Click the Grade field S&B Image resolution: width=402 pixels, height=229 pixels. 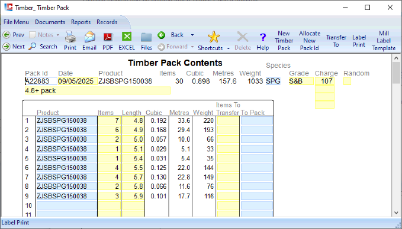[301, 81]
